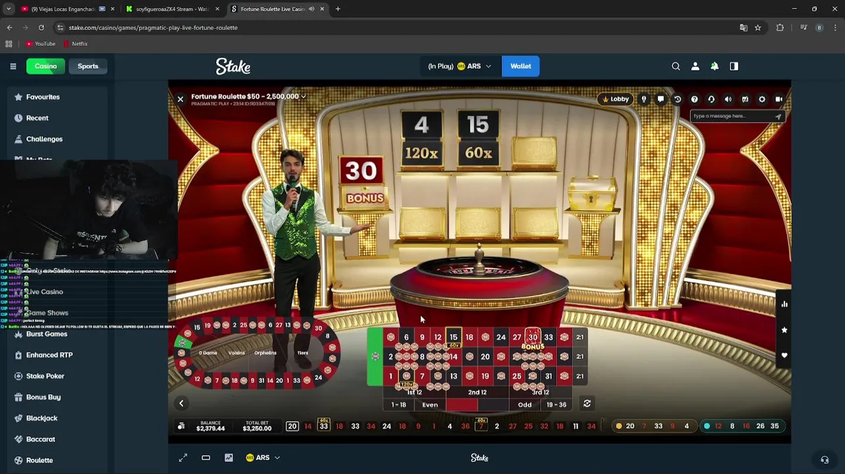Bet on 2nd 12 dozen
The width and height of the screenshot is (845, 474).
[x=477, y=392]
